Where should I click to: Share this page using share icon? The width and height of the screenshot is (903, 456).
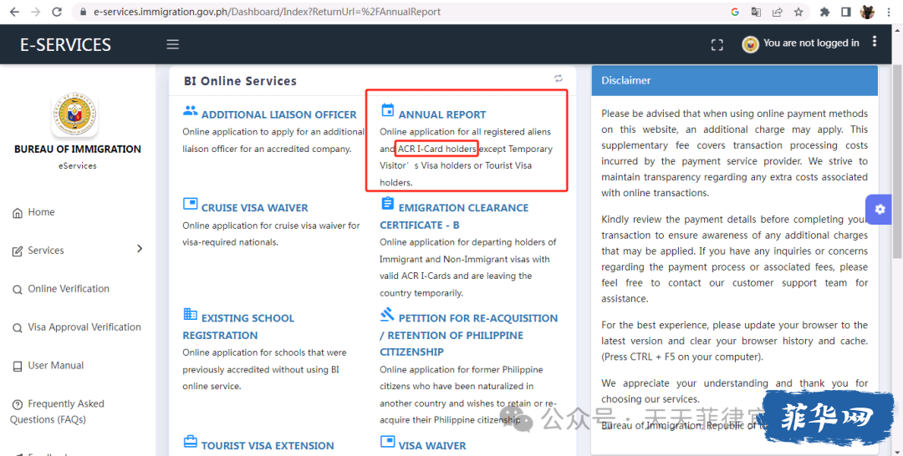pyautogui.click(x=778, y=12)
